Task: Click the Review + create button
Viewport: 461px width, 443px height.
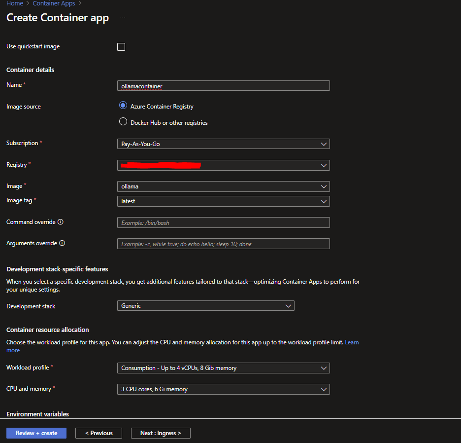Action: coord(36,433)
